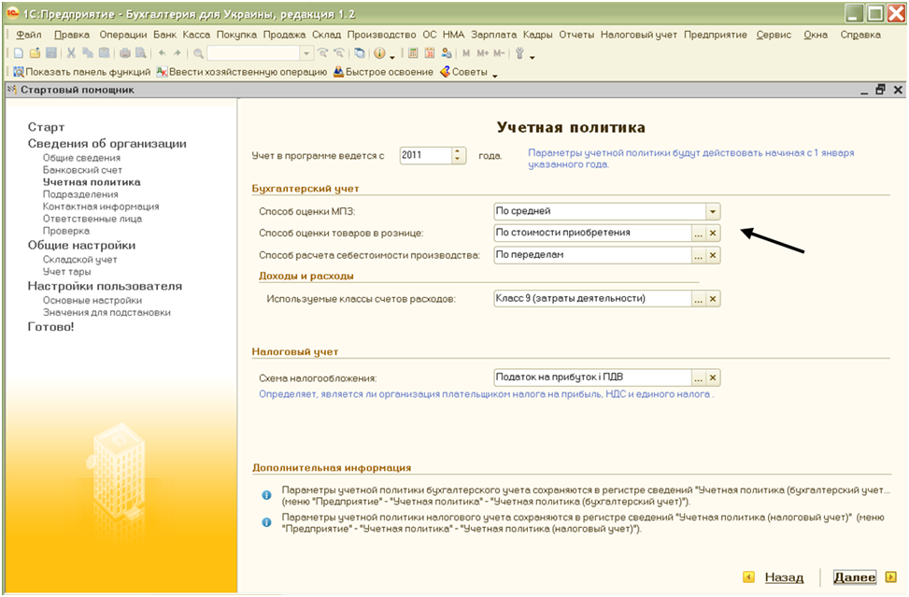The width and height of the screenshot is (909, 597).
Task: Clear Используемые классы счетов расходов field
Action: 713,299
